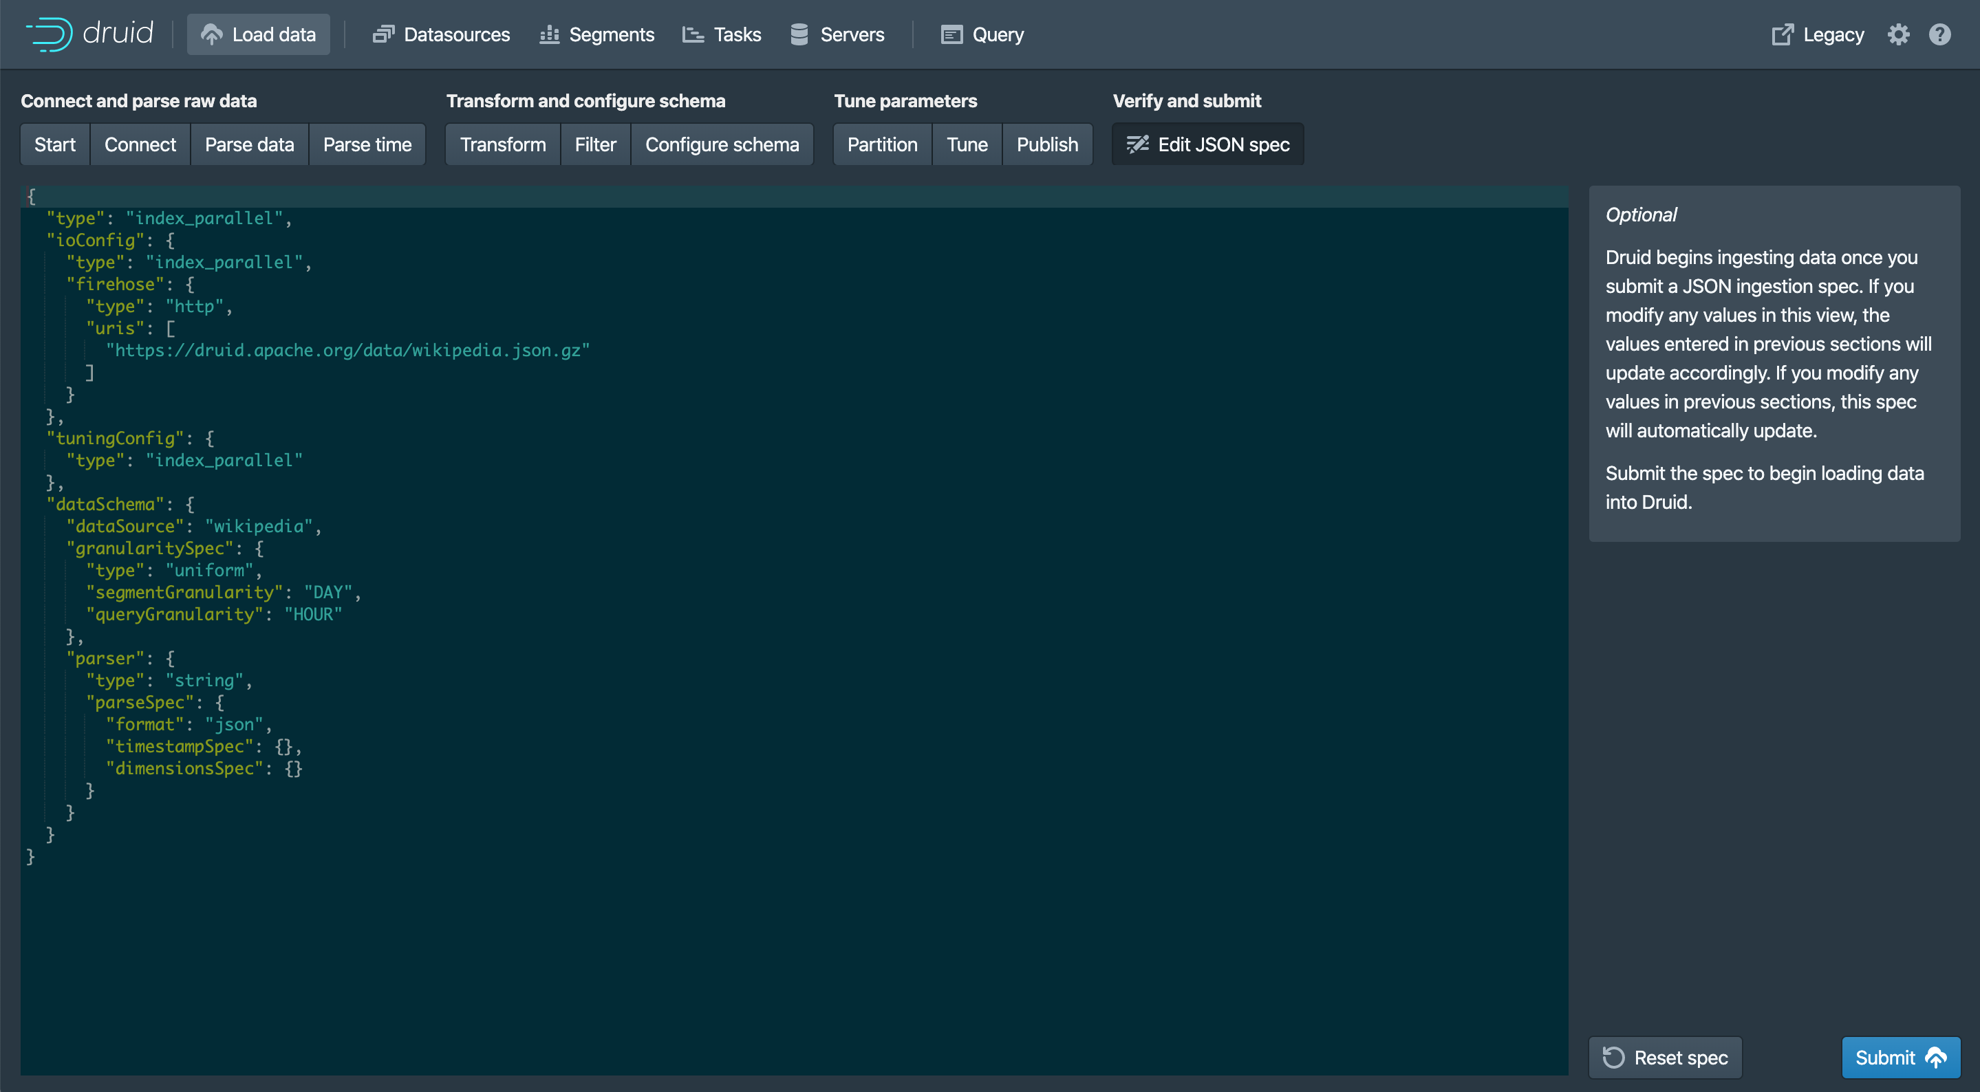Open the Load data view
Image resolution: width=1980 pixels, height=1092 pixels.
click(258, 34)
